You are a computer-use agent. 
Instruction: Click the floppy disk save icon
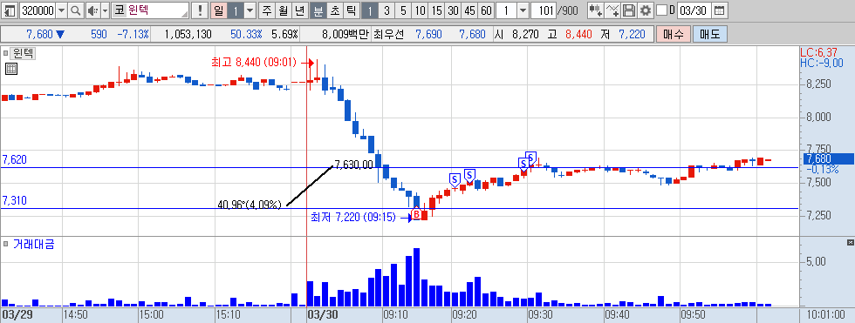(629, 10)
